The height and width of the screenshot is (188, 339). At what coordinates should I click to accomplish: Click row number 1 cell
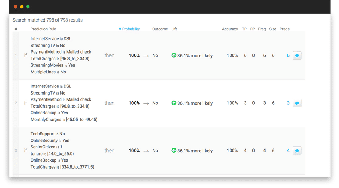click(x=16, y=55)
